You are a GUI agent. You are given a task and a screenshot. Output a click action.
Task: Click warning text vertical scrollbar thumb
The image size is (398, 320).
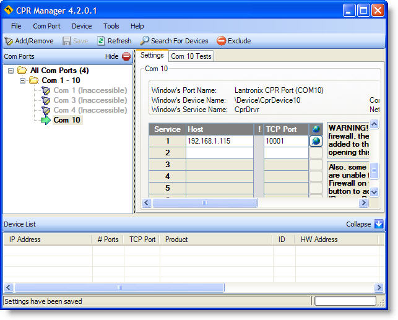tap(374, 171)
